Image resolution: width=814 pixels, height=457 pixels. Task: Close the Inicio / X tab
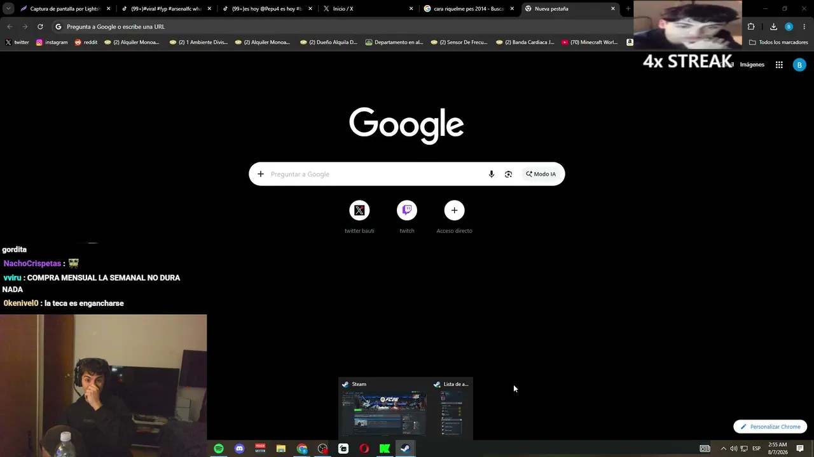click(x=411, y=9)
